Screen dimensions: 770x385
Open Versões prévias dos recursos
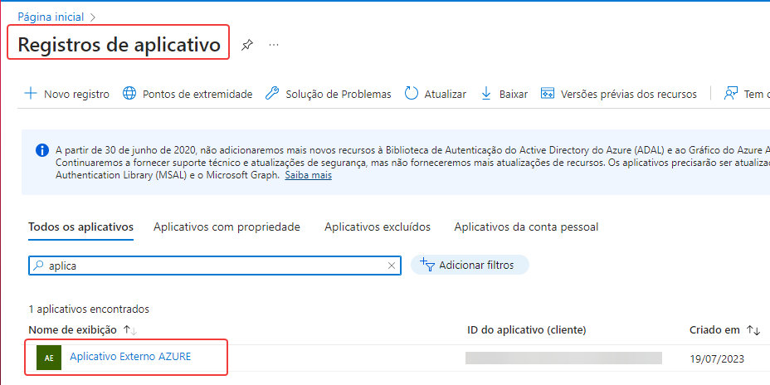[x=629, y=94]
